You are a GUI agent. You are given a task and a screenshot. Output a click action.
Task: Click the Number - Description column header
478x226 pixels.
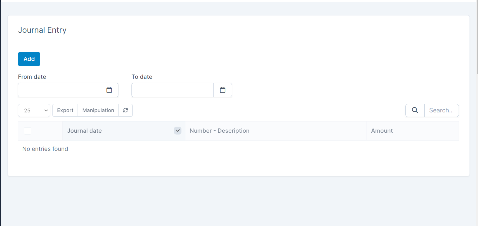(x=219, y=131)
